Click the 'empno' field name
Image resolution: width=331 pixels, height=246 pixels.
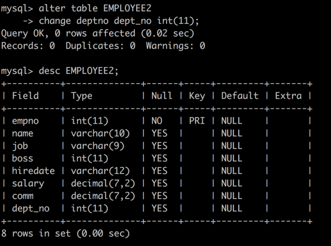point(25,121)
